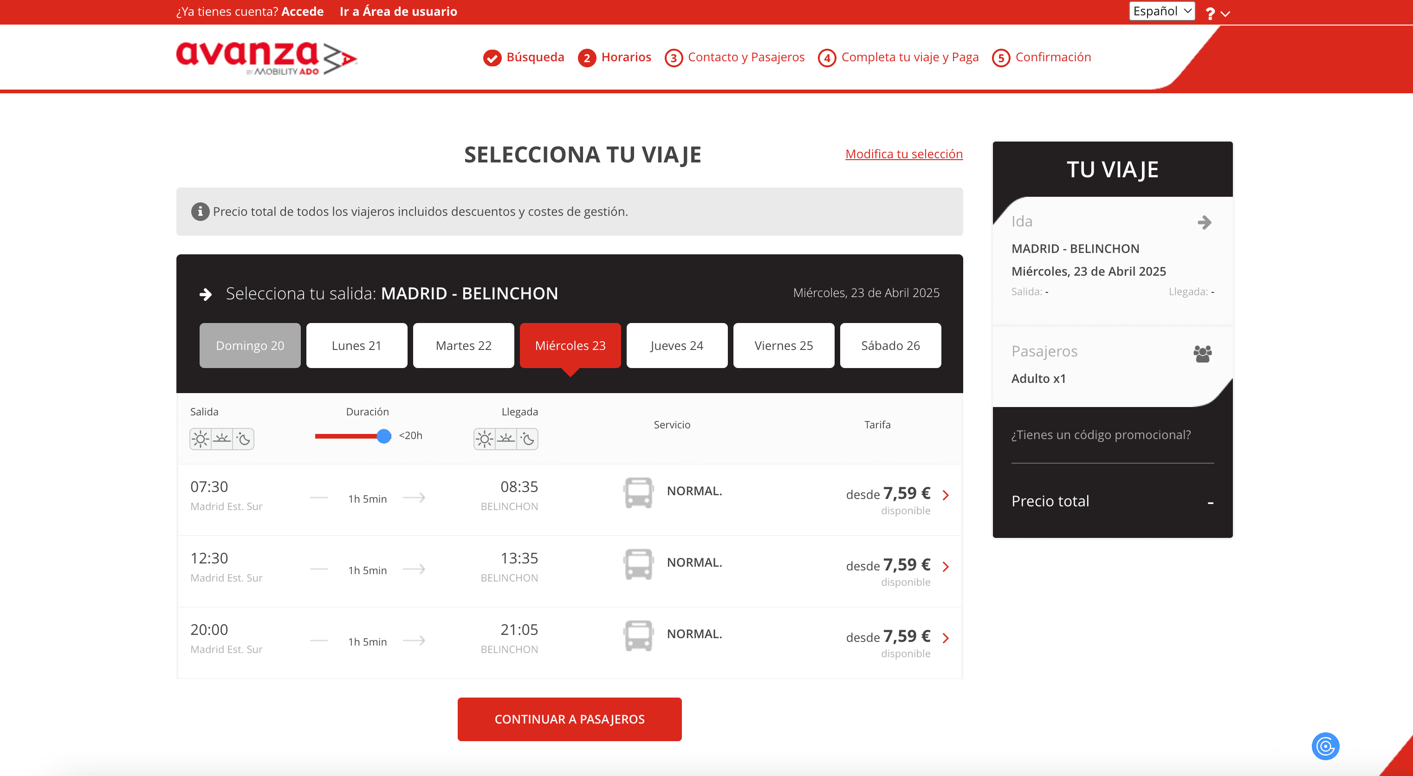
Task: Click the blue chat assistant icon
Action: coord(1325,746)
